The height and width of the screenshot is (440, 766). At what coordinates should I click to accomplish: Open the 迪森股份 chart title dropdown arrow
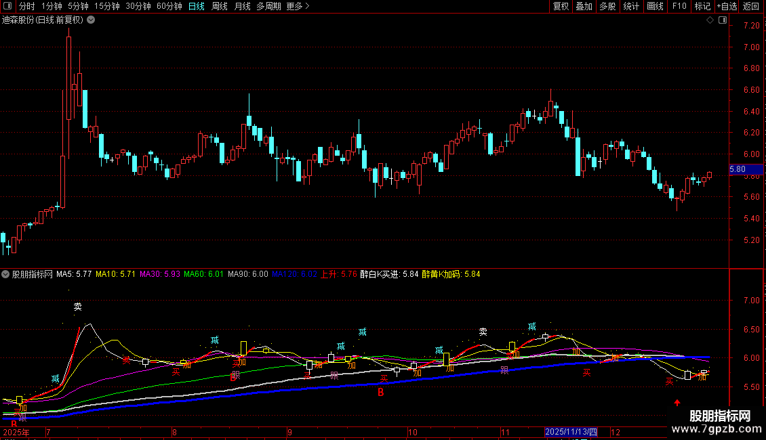tap(91, 20)
